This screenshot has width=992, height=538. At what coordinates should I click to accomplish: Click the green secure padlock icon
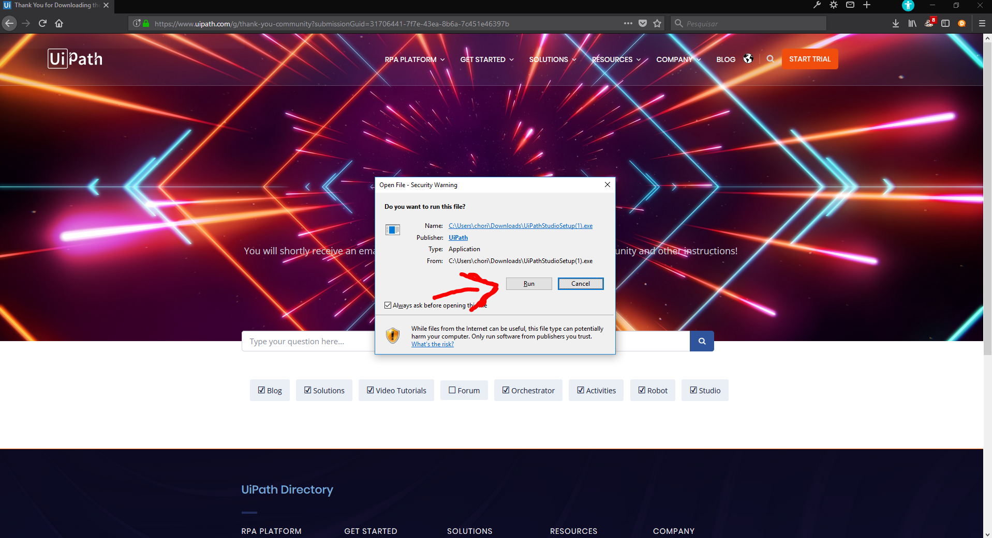point(146,23)
